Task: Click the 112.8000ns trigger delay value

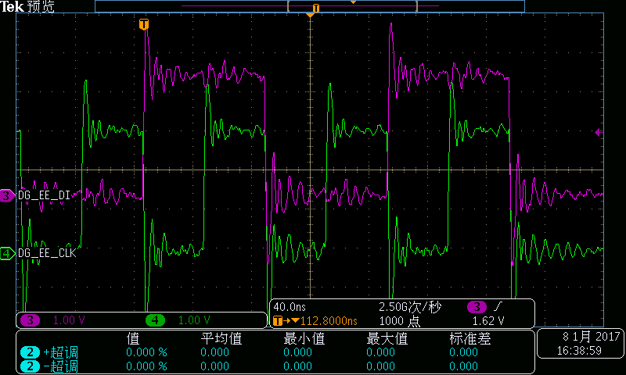Action: pyautogui.click(x=329, y=321)
